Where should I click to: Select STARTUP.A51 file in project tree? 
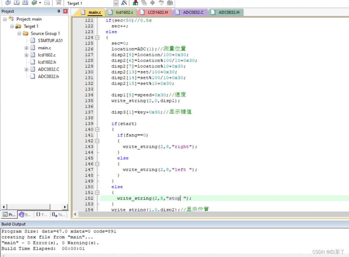point(50,41)
